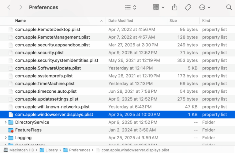235x153 pixels.
Task: Select the com.apple.RemoteDesktop.plist name
Action: (48, 29)
